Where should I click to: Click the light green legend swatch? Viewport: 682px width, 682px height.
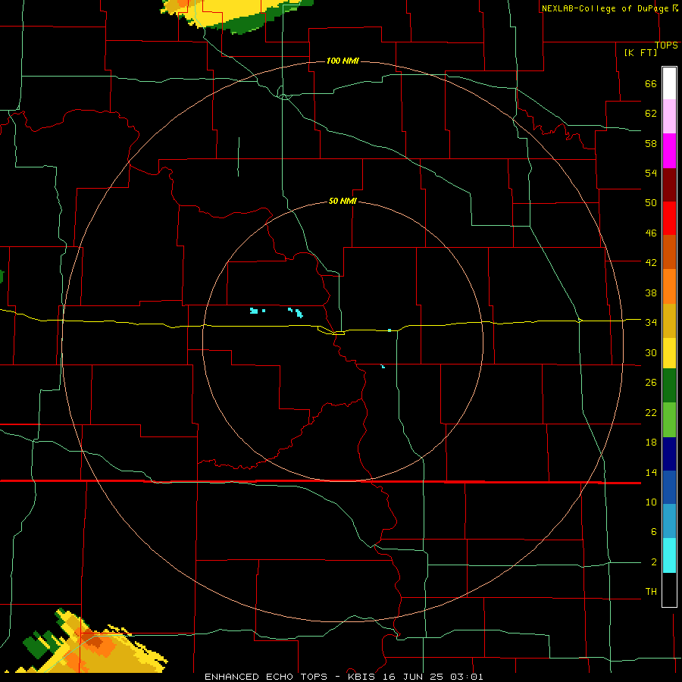pyautogui.click(x=669, y=420)
